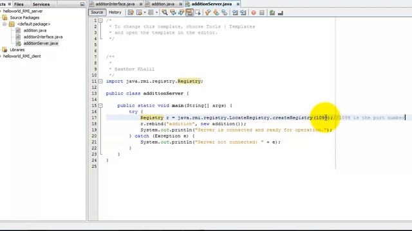
Task: Click the editor toolbar Back navigation icon
Action: pos(139,13)
